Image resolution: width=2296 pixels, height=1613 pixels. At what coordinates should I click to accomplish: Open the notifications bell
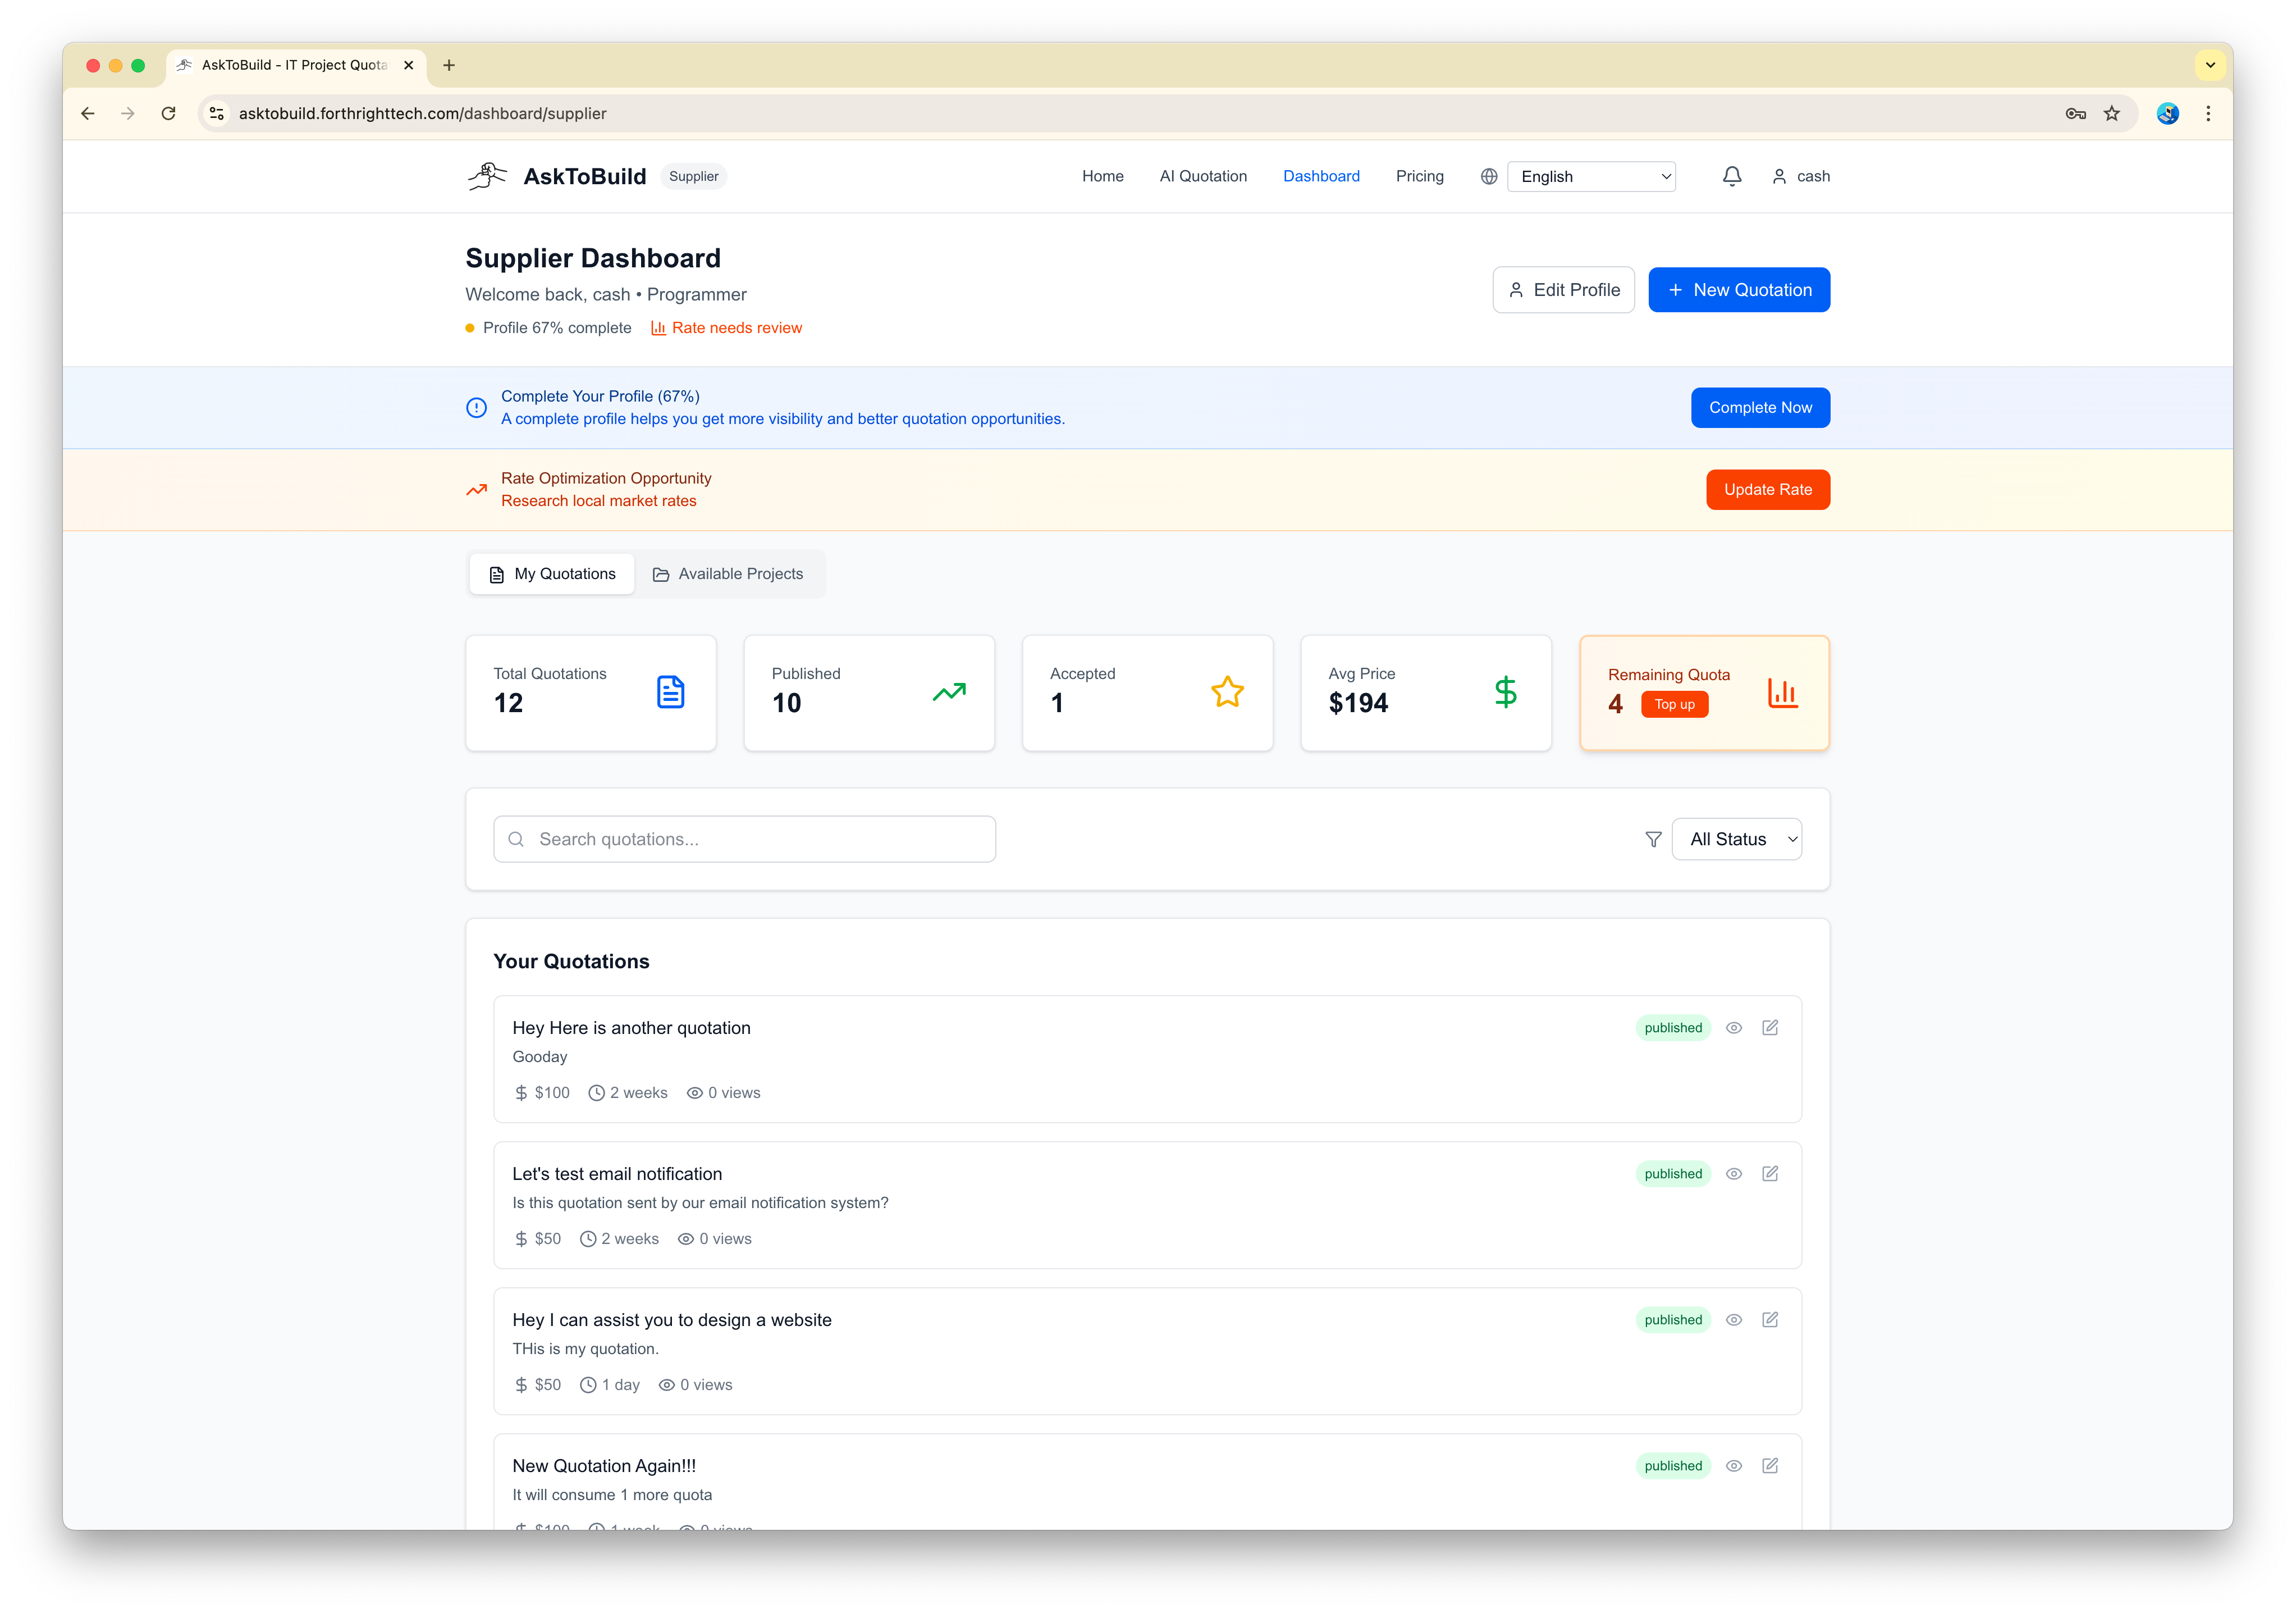(1732, 176)
